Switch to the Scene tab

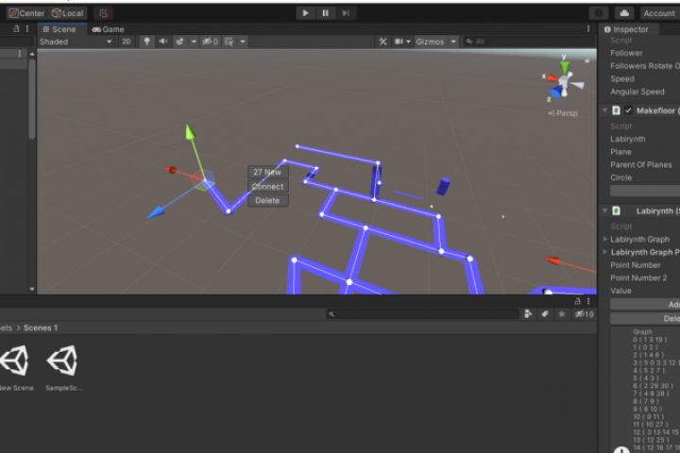59,29
